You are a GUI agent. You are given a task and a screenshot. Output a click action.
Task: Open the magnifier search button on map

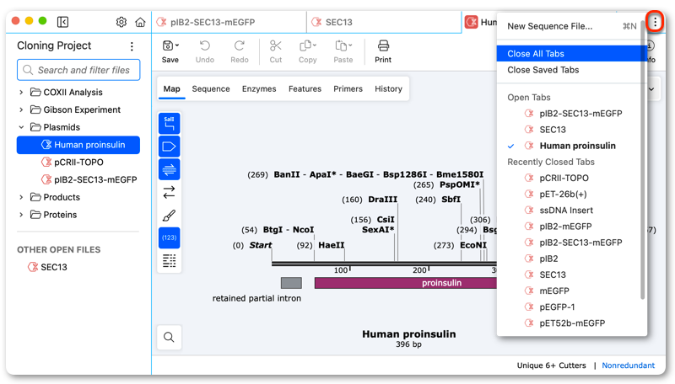[x=170, y=337]
